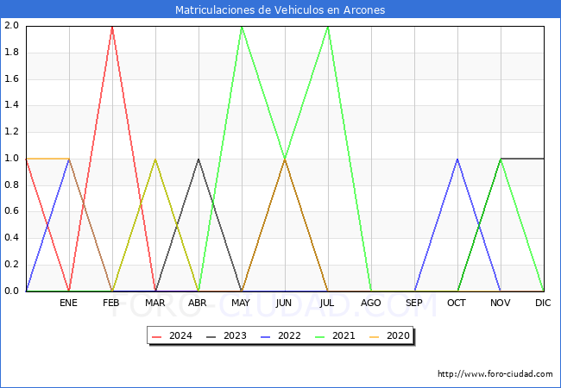The height and width of the screenshot is (388, 561).
Task: Click the 0.8 y-axis value
Action: [11, 185]
